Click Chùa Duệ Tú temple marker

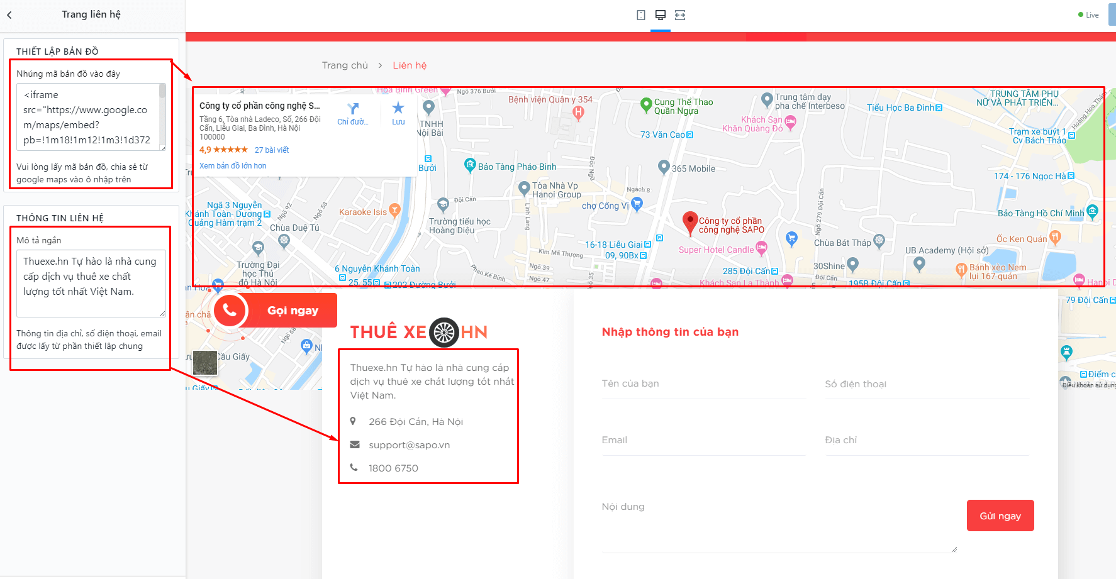tap(284, 240)
